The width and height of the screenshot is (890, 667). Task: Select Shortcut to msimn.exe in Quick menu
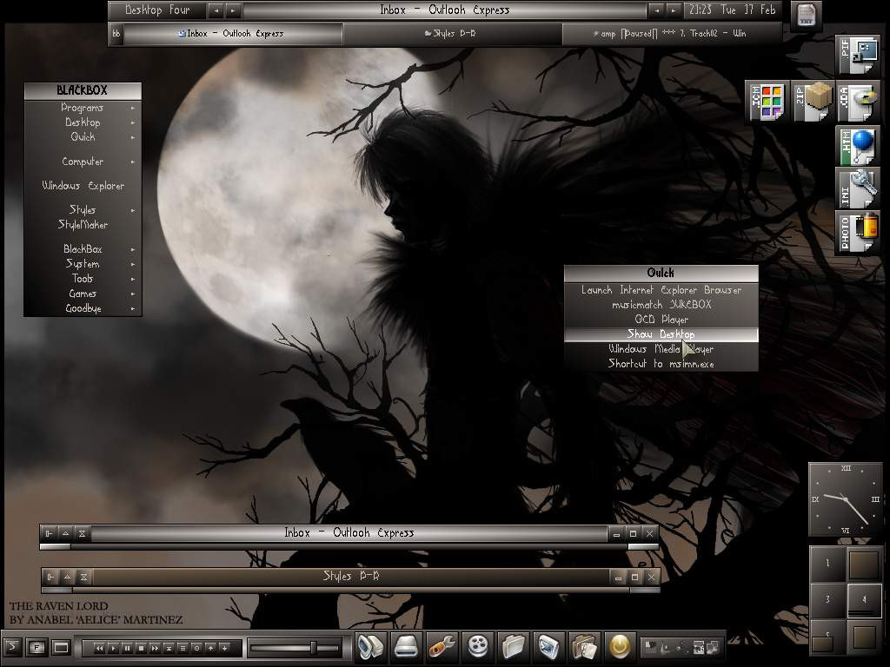pos(661,364)
